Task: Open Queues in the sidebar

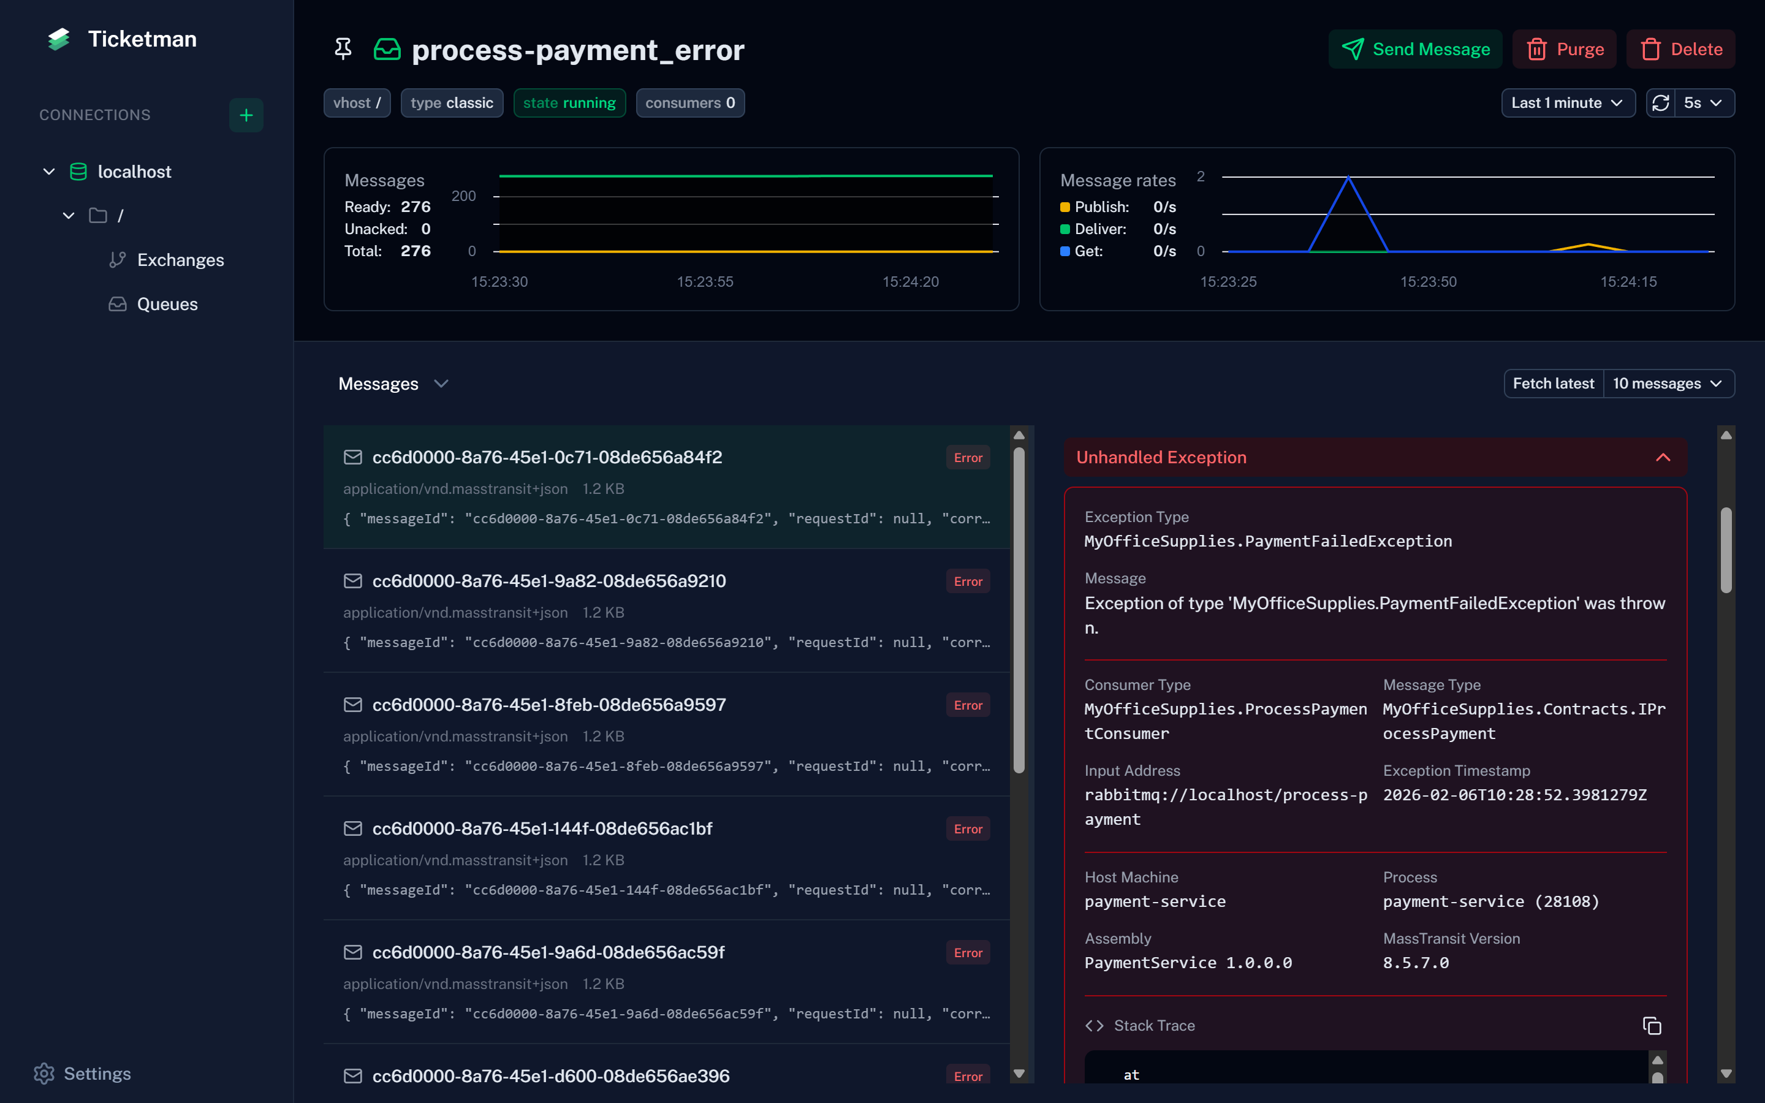Action: click(167, 304)
